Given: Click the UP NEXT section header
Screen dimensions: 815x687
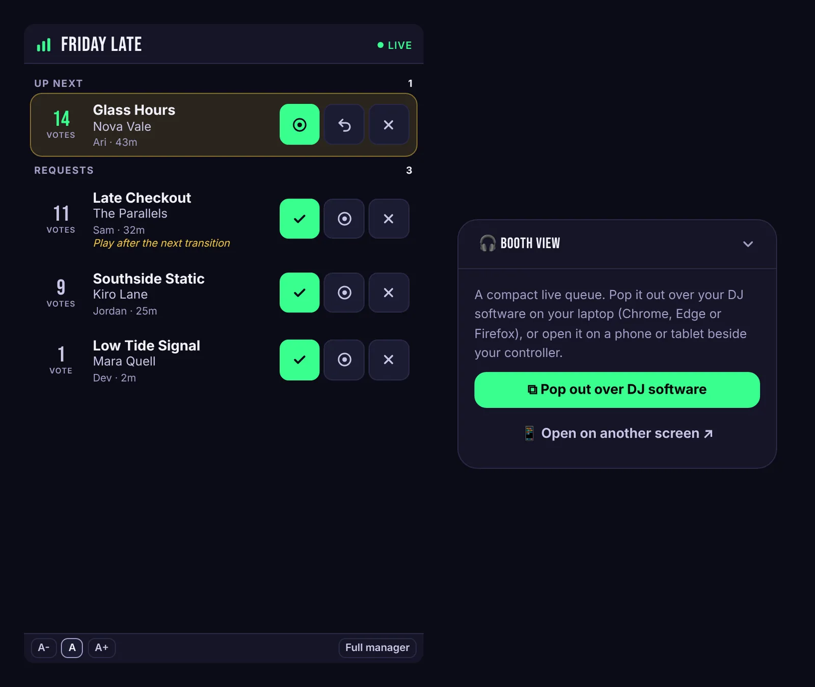Looking at the screenshot, I should tap(59, 84).
